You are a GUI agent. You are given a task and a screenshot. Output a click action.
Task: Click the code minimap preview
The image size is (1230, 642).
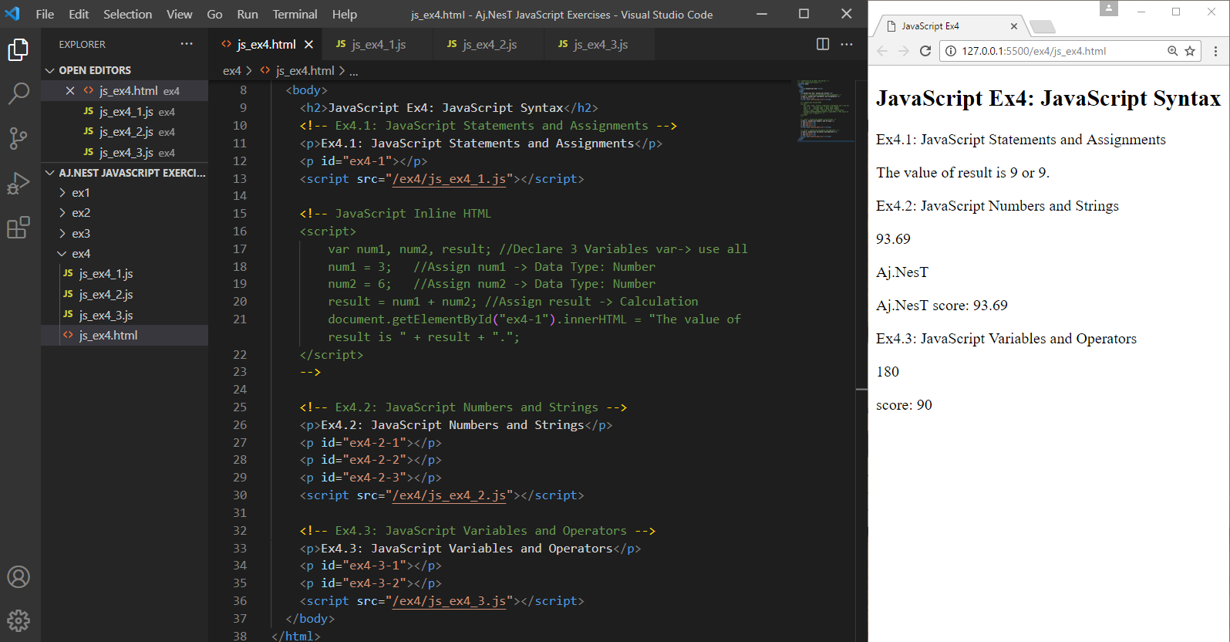pos(824,110)
